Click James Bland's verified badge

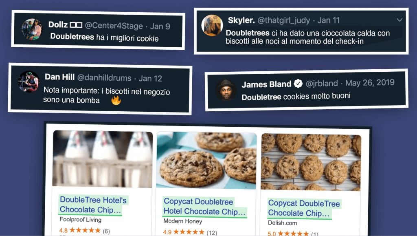click(x=298, y=84)
